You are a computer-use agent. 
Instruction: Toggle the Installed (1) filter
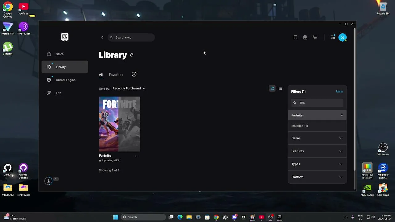tap(317, 126)
